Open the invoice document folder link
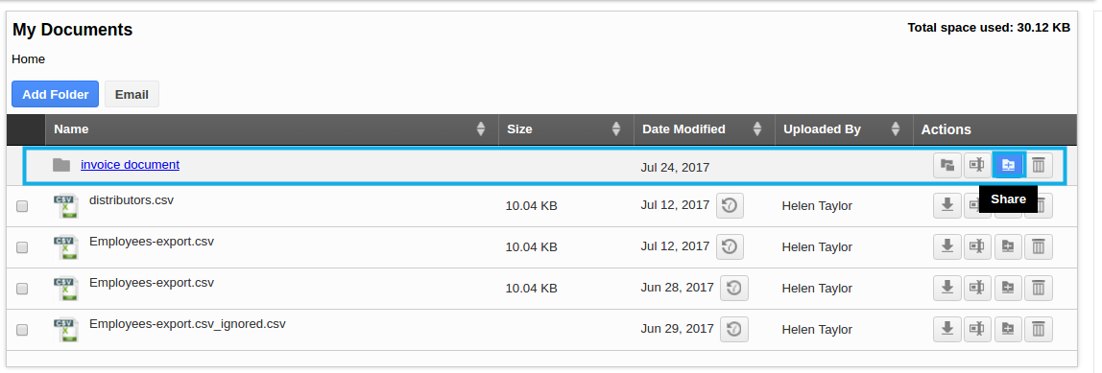 point(130,164)
